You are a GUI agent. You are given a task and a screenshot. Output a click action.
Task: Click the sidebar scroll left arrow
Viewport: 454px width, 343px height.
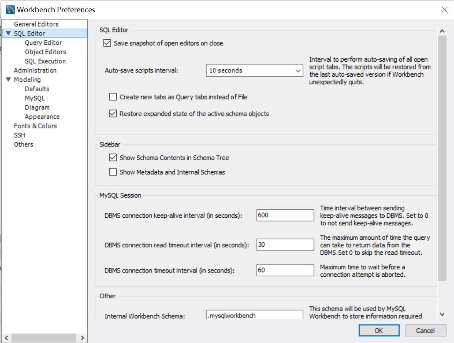(7, 338)
